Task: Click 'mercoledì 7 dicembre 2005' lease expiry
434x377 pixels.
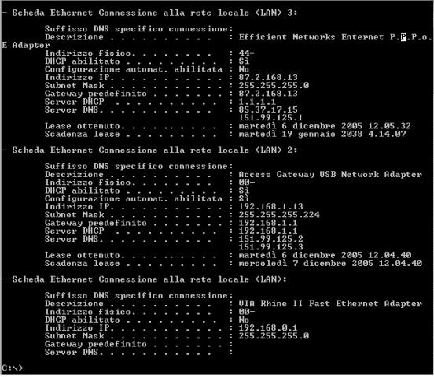Action: 300,263
